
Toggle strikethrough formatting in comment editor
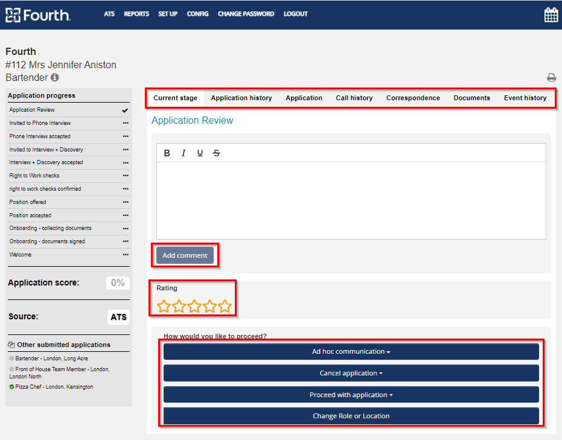tap(217, 153)
